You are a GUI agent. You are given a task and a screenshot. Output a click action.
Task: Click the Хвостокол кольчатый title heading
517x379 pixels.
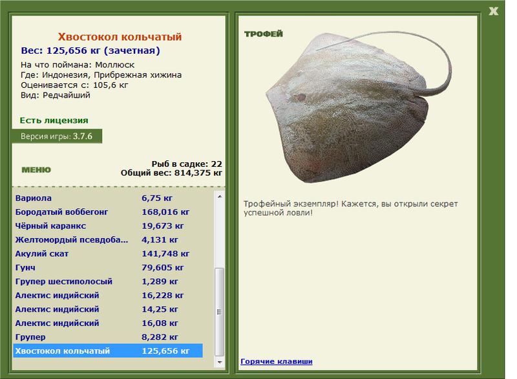120,37
